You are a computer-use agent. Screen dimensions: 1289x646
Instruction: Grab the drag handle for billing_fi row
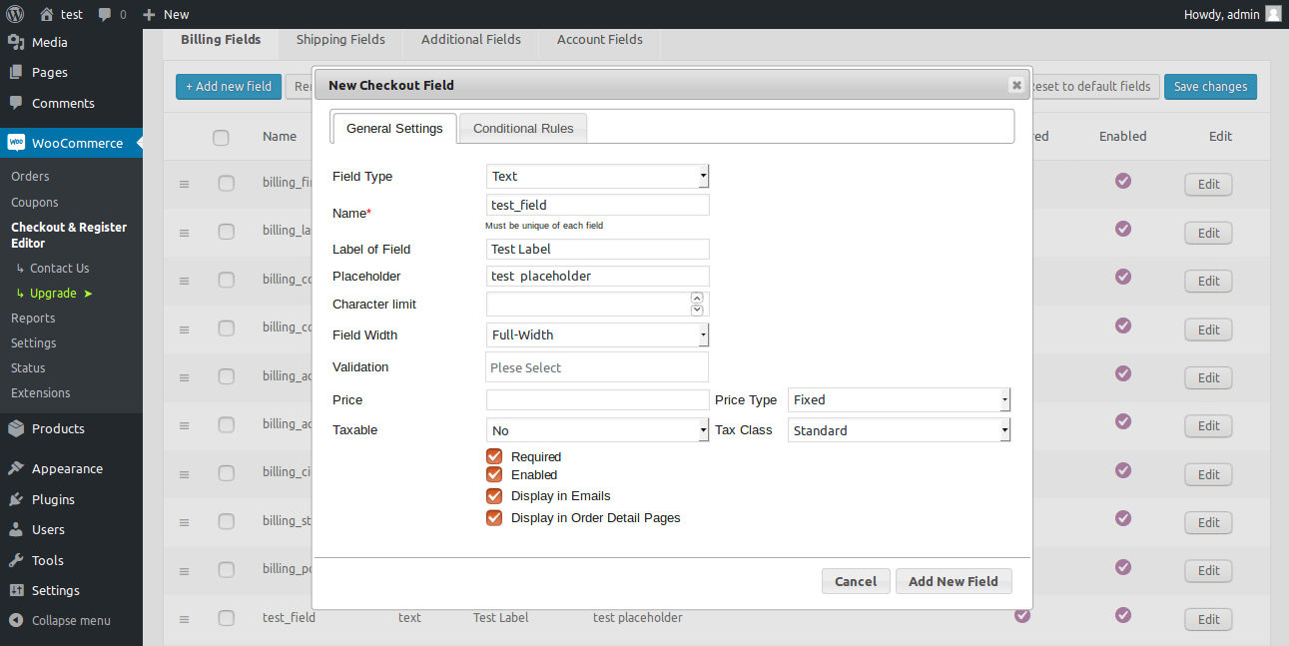point(184,184)
